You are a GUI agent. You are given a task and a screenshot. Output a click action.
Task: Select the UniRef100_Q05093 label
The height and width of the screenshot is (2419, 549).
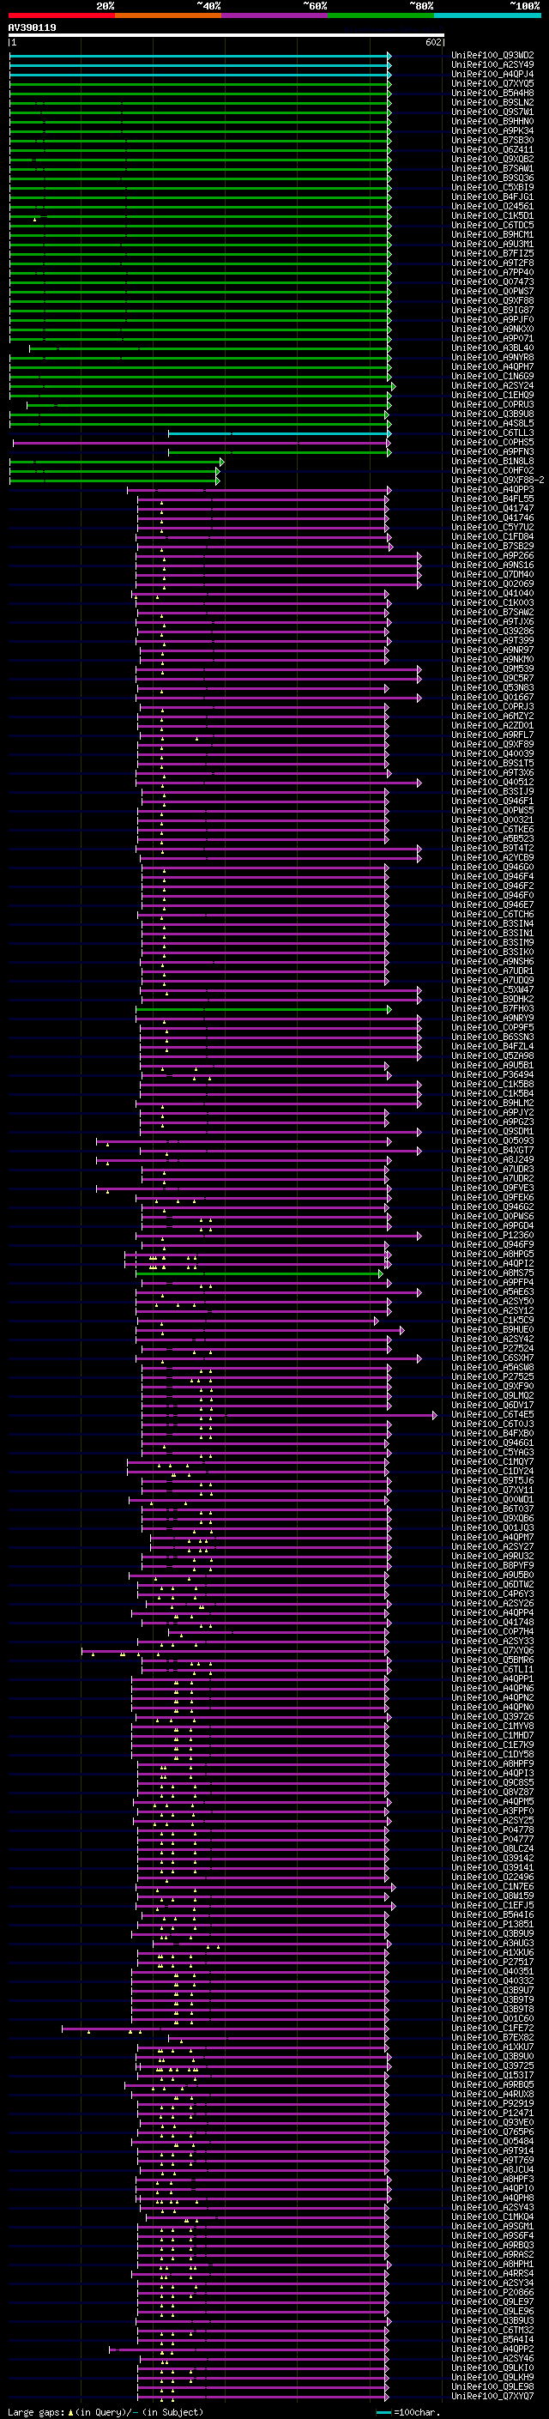[492, 1141]
